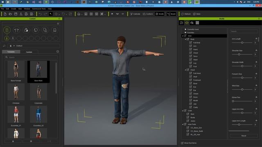262x147 pixels.
Task: Click the Calibrate toolbar button
Action: 135,14
